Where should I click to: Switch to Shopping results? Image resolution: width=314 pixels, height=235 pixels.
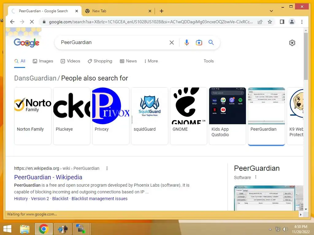click(100, 61)
